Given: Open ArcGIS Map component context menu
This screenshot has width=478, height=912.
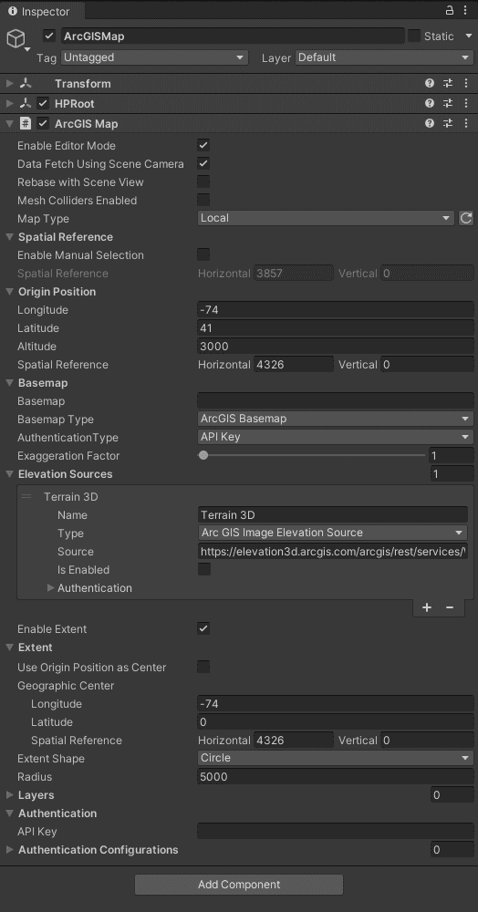Looking at the screenshot, I should coord(465,123).
